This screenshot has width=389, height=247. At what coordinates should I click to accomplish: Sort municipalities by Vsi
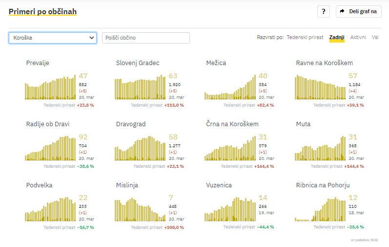coord(375,37)
